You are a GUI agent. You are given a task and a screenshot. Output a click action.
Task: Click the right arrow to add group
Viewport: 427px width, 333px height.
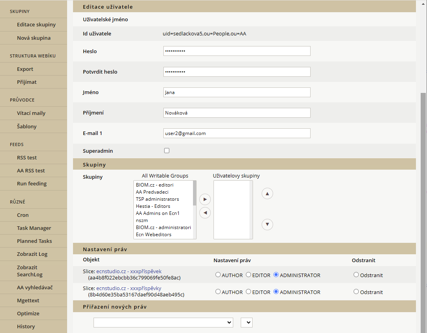(205, 199)
